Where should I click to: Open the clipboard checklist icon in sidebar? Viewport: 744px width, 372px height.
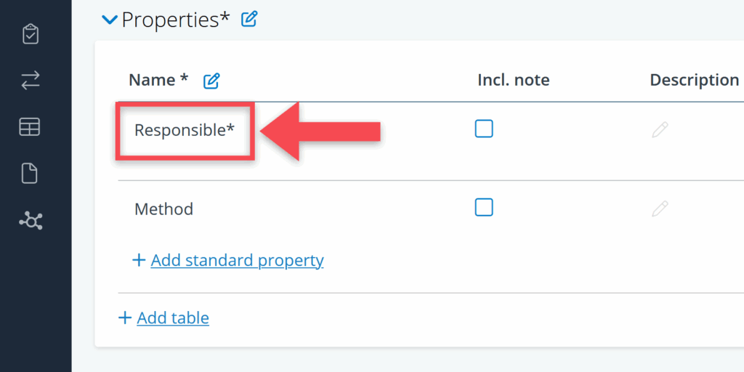coord(31,34)
